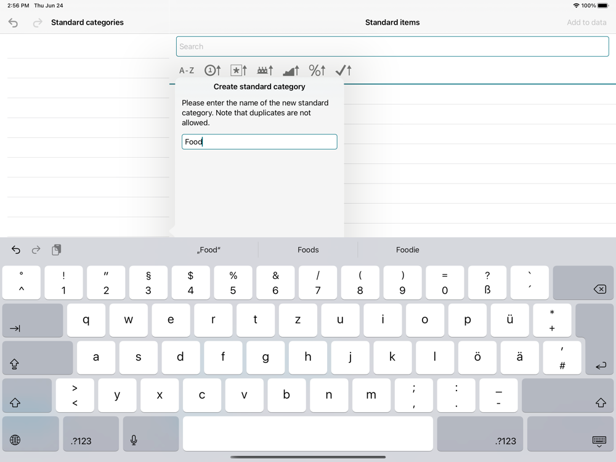
Task: Sort items by percent icon
Action: (x=317, y=70)
